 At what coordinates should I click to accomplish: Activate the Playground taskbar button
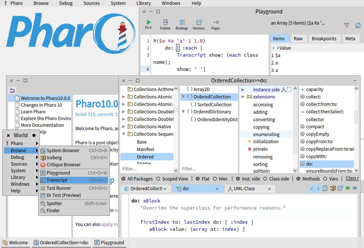point(109,243)
